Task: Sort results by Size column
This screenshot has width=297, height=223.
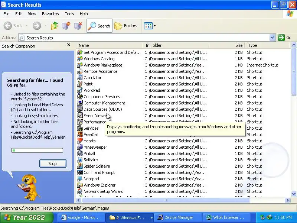Action: [227, 45]
